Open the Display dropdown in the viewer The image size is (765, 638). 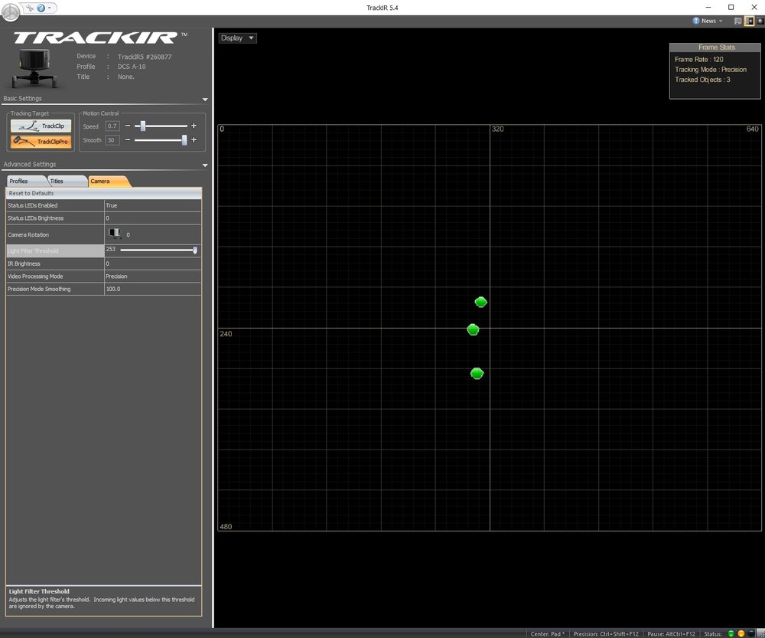pyautogui.click(x=237, y=38)
